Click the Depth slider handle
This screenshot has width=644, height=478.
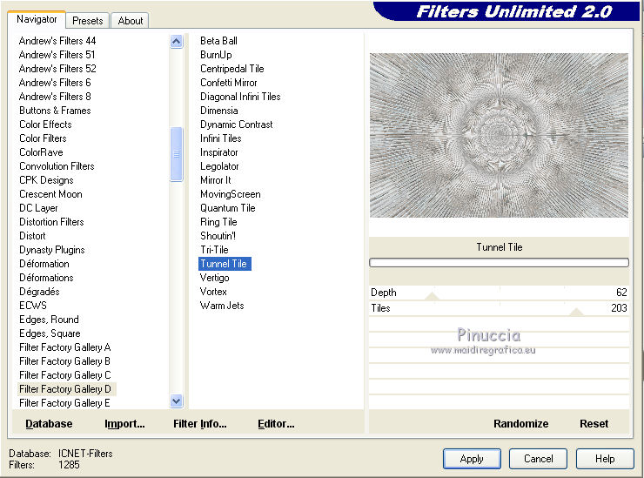[x=432, y=297]
